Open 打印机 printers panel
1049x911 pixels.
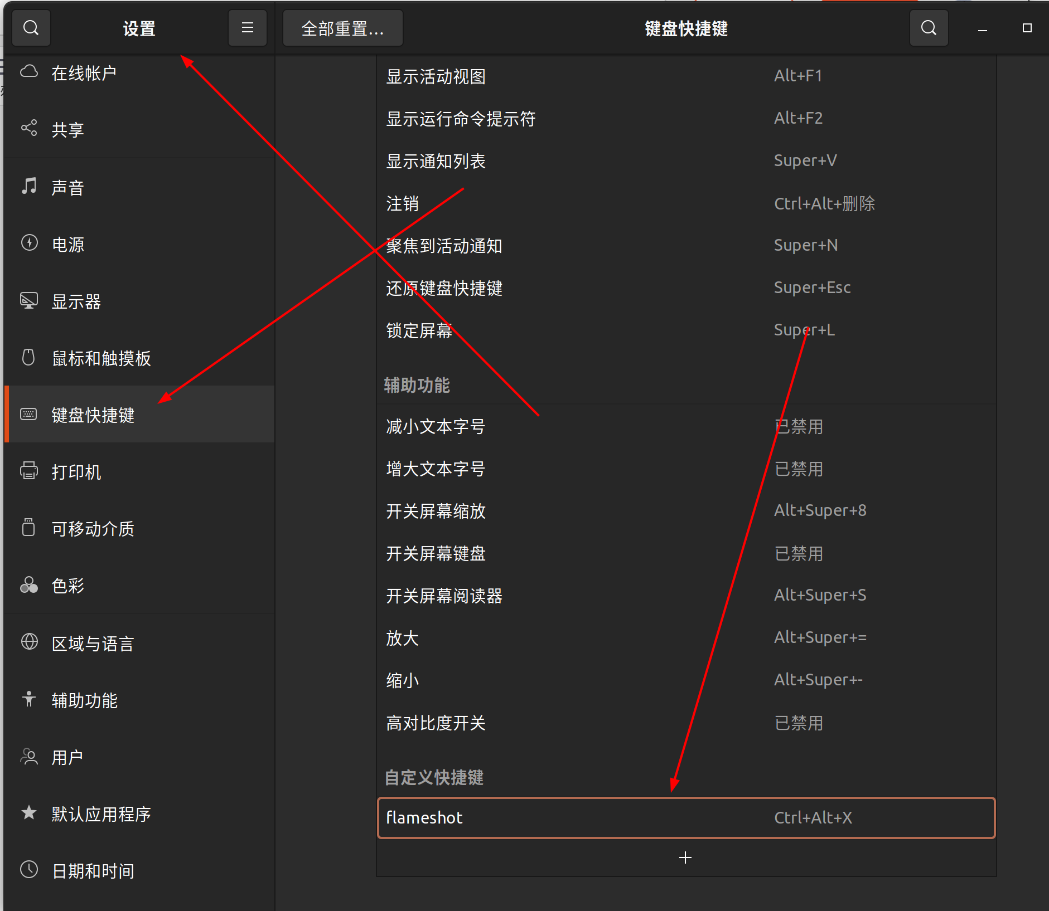(139, 472)
